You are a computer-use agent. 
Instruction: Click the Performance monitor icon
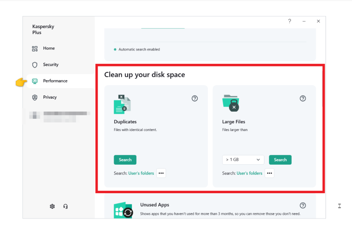click(x=34, y=81)
